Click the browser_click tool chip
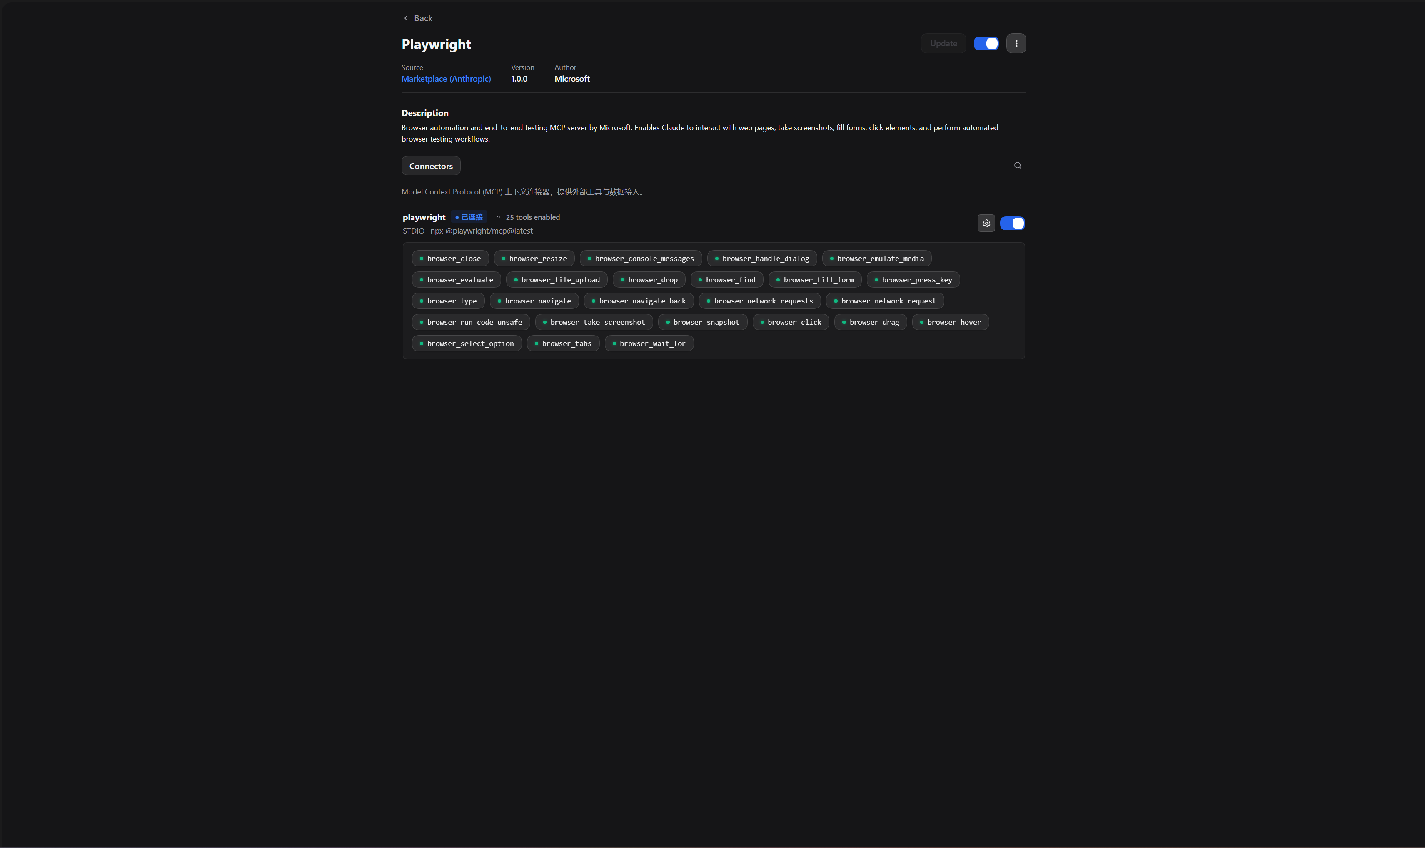The height and width of the screenshot is (848, 1425). (x=791, y=322)
